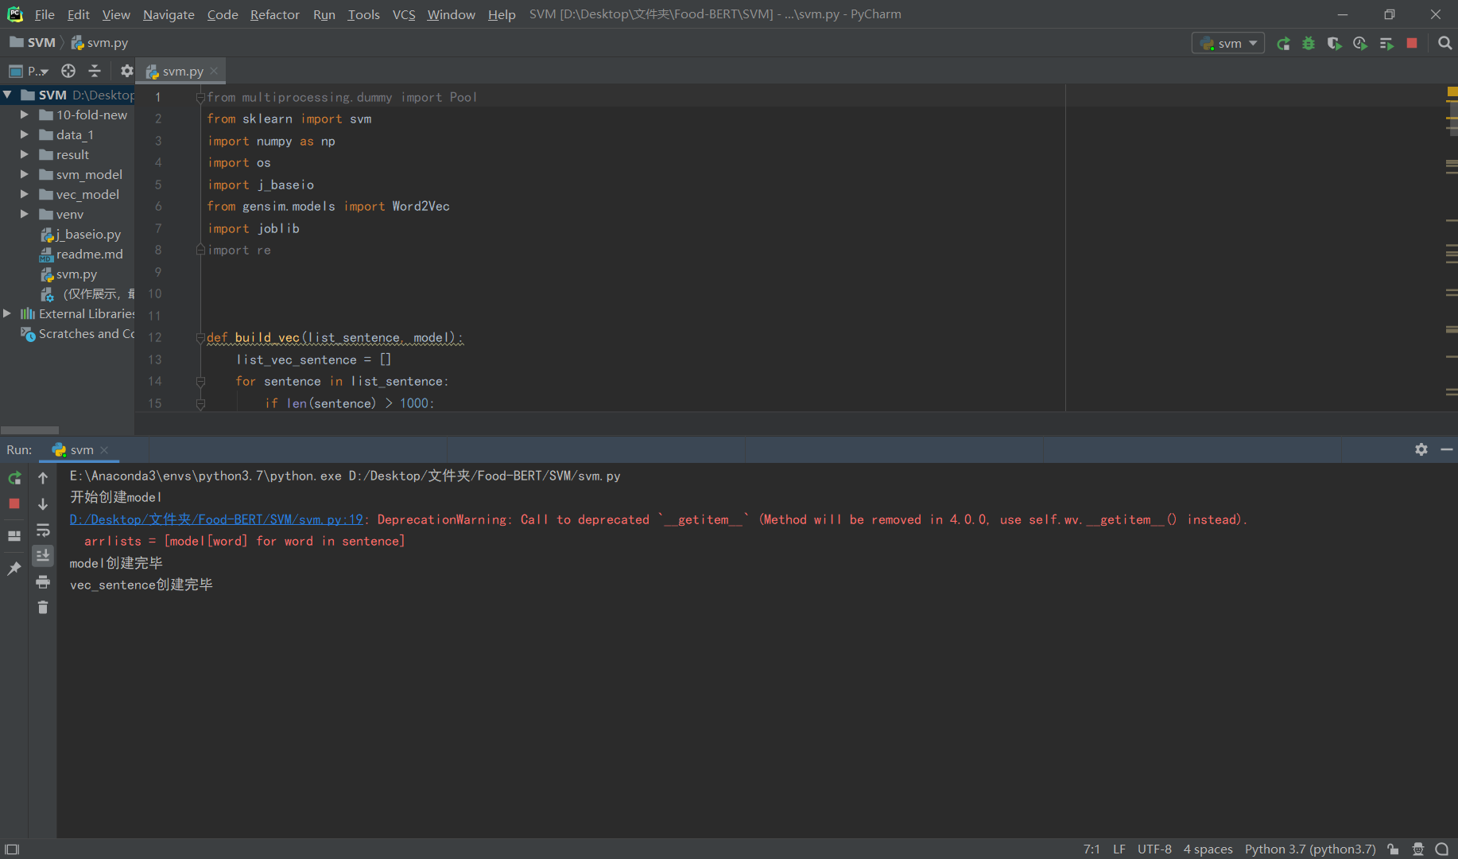Click svm.py breadcrumb in navigation bar
This screenshot has height=859, width=1458.
coord(100,43)
